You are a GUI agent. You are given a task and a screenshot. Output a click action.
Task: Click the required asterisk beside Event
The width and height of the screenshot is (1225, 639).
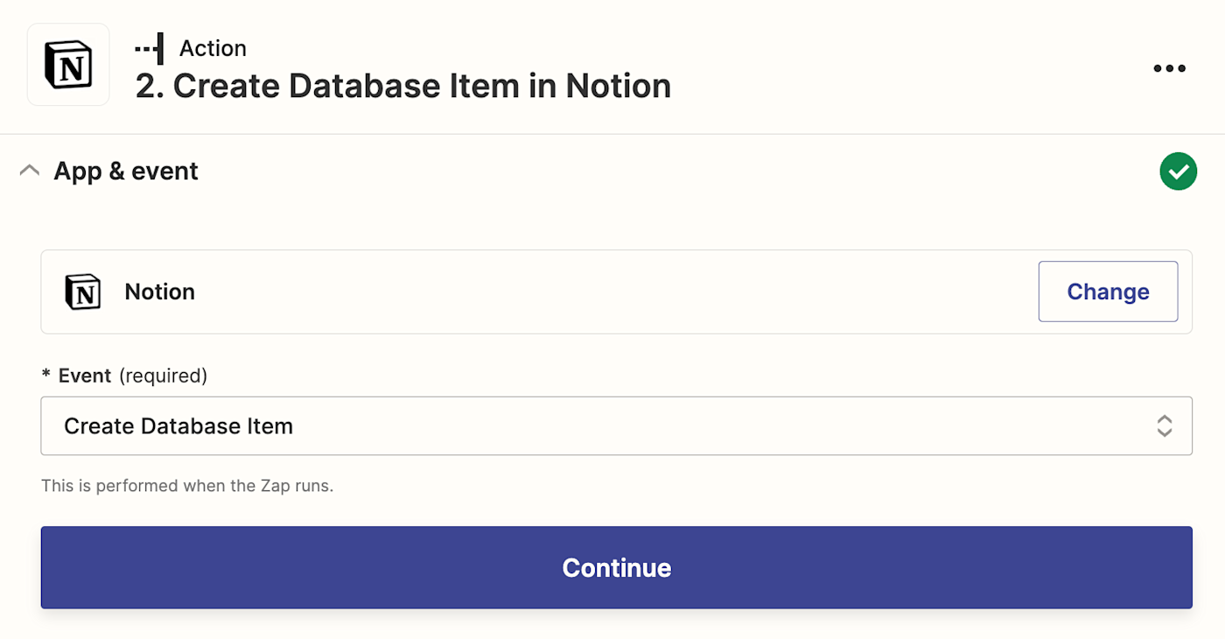[46, 376]
